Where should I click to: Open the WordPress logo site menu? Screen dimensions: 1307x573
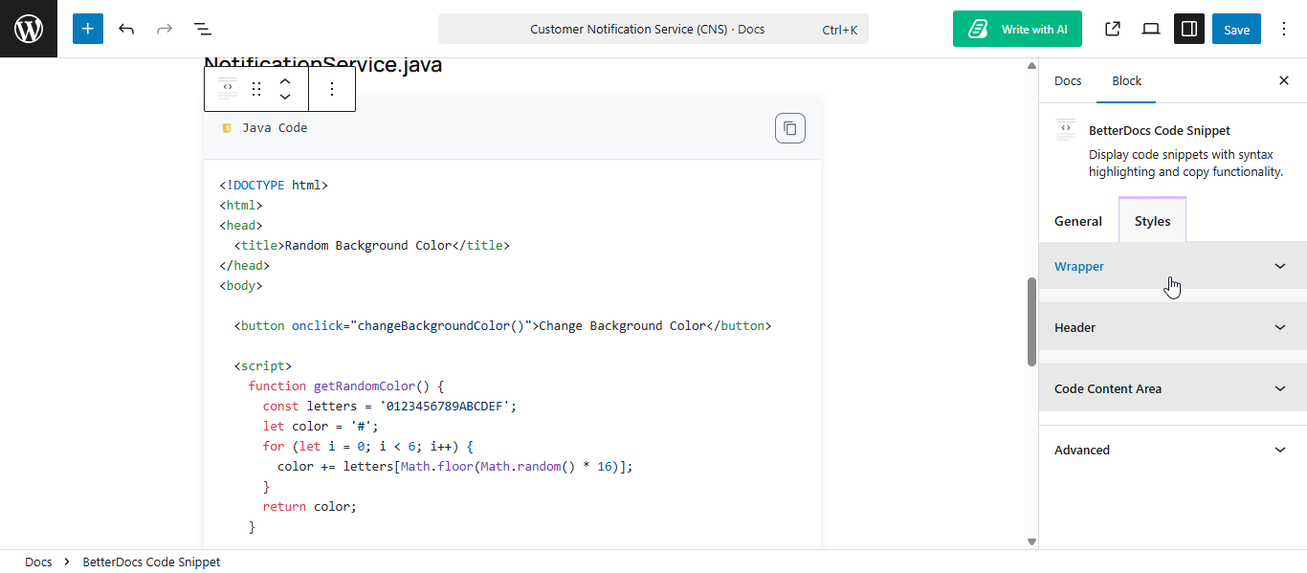tap(29, 29)
